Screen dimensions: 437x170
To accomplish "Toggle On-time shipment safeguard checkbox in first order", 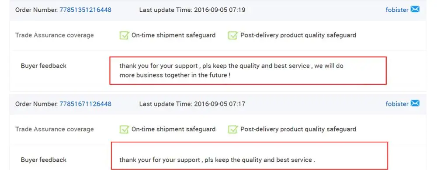I will [124, 35].
